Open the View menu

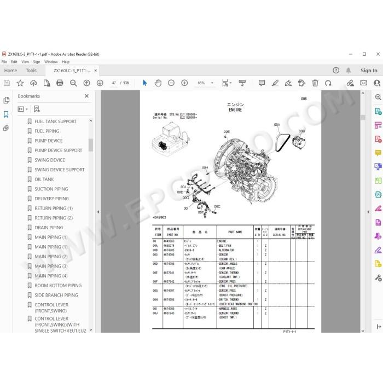tap(25, 62)
